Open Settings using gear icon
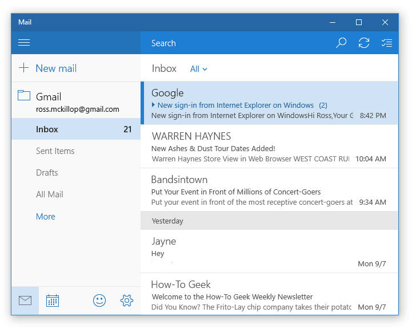Screen dimensions: 416x333 point(127,300)
